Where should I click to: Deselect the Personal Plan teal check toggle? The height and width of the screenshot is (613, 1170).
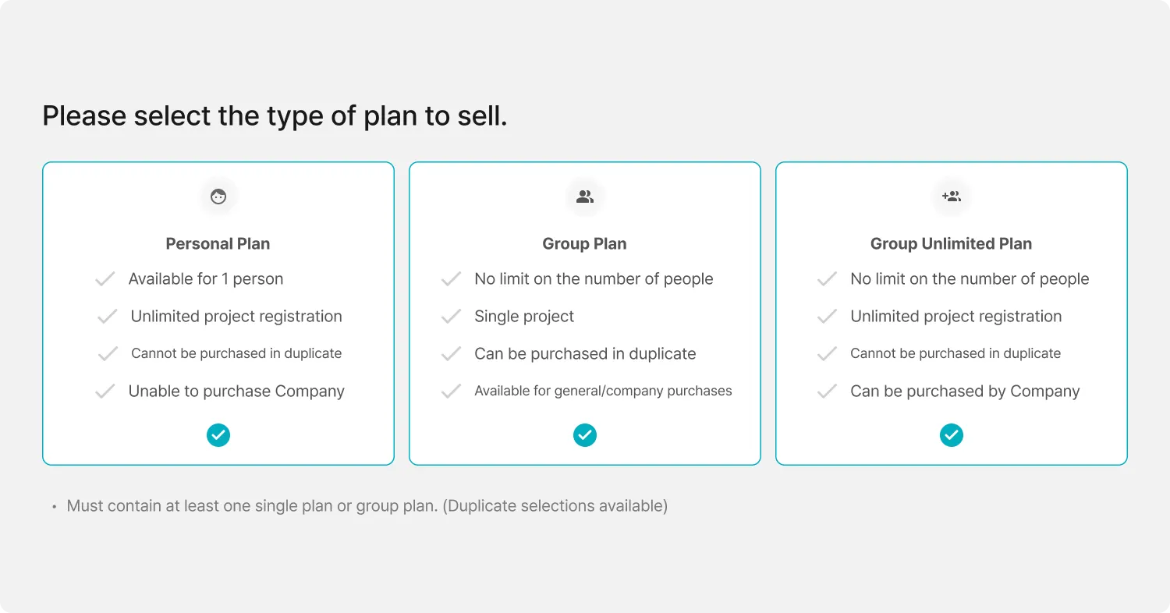[218, 435]
